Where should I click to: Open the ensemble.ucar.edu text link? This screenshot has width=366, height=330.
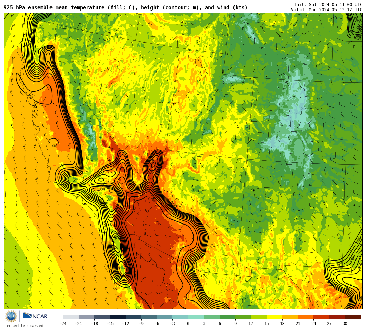(26, 326)
